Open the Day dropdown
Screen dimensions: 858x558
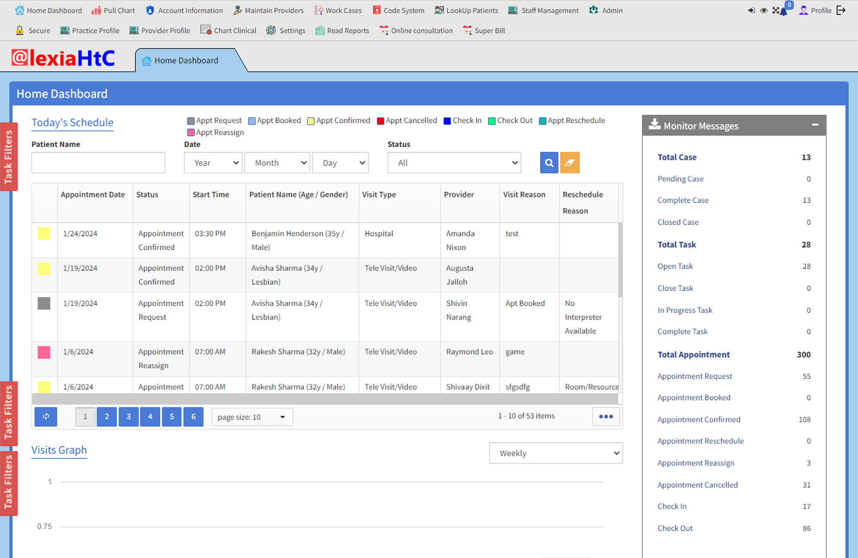(x=340, y=163)
